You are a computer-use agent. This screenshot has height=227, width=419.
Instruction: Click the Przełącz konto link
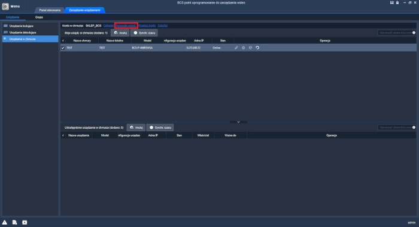coord(147,26)
